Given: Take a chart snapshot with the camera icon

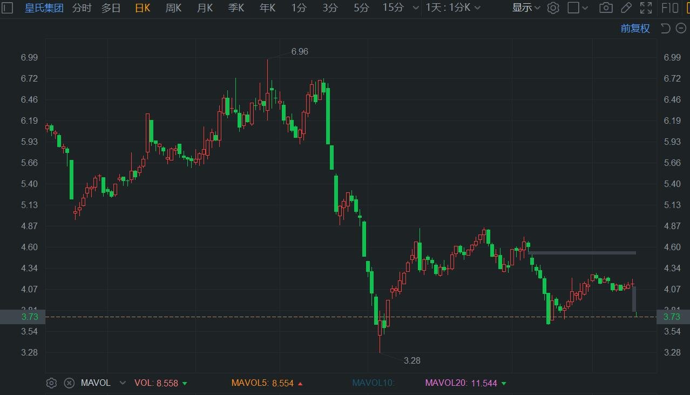Looking at the screenshot, I should click(606, 8).
